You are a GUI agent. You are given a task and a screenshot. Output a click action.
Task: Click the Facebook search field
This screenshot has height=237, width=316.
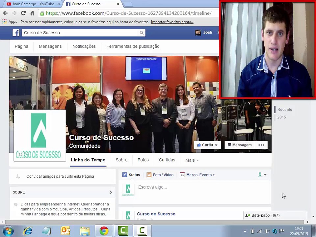[x=80, y=33]
